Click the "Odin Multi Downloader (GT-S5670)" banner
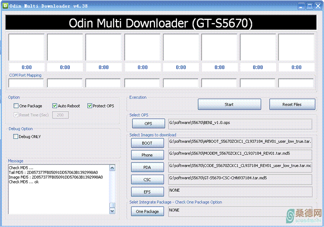The height and width of the screenshot is (227, 324). [x=161, y=23]
